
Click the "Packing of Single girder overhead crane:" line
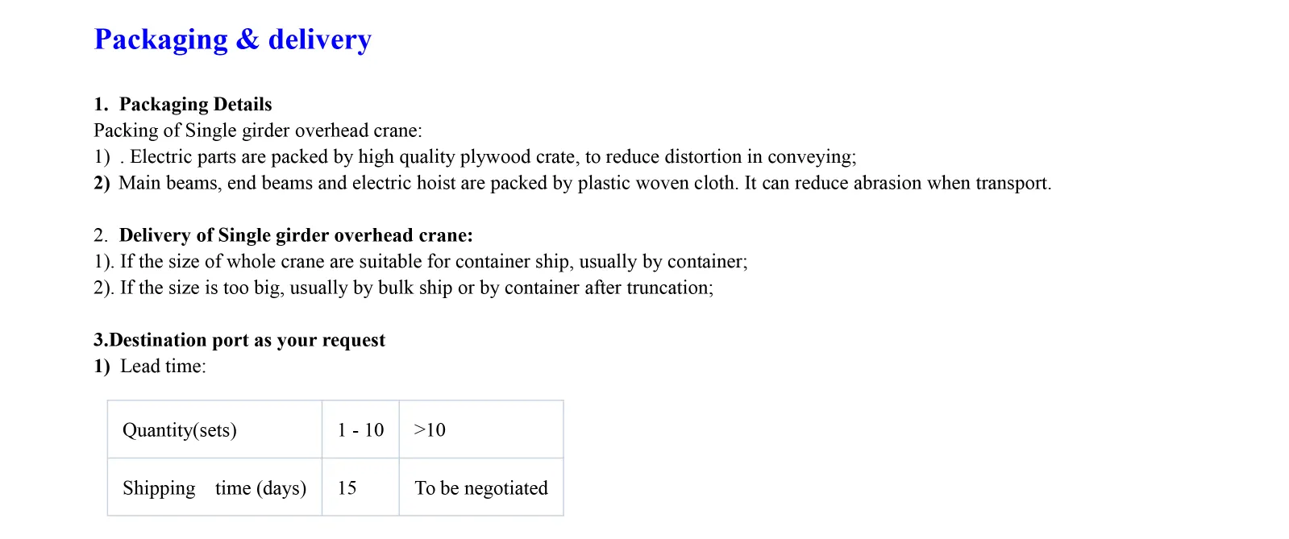[258, 131]
